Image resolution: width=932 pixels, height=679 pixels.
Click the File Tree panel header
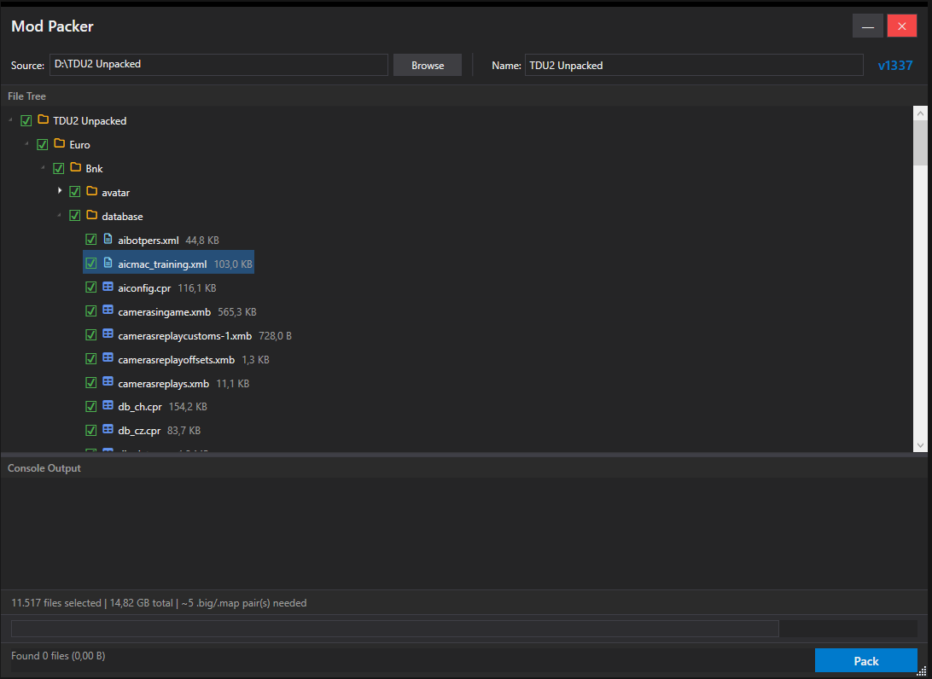pos(26,96)
